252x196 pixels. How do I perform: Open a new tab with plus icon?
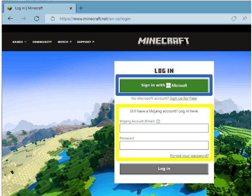81,8
